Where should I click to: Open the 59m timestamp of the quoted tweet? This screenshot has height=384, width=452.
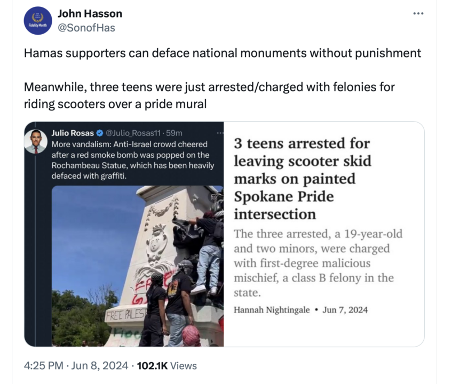click(174, 133)
